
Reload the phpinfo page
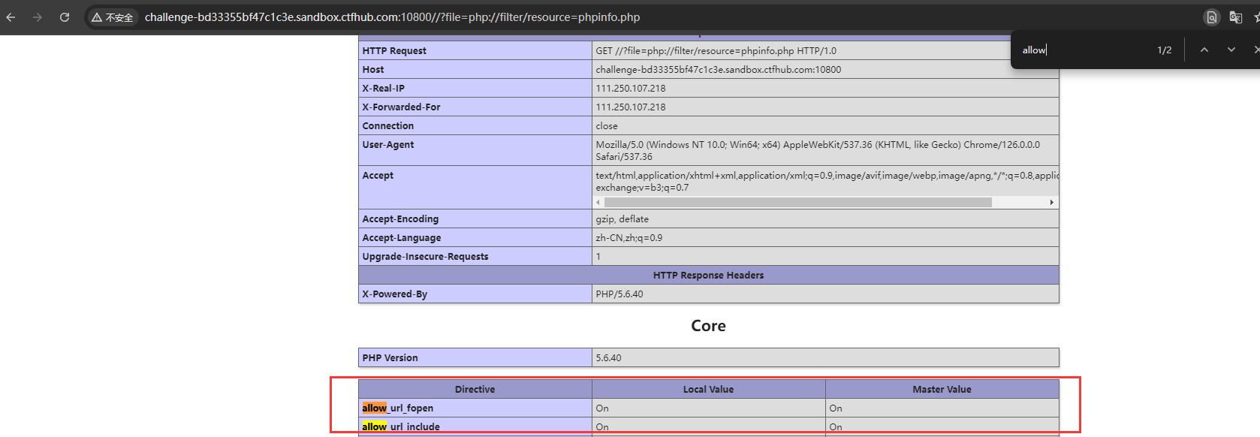tap(65, 17)
